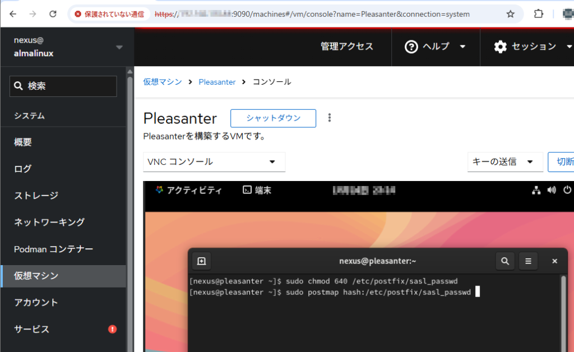Click the terminal new tab icon
This screenshot has width=574, height=352.
[x=202, y=261]
